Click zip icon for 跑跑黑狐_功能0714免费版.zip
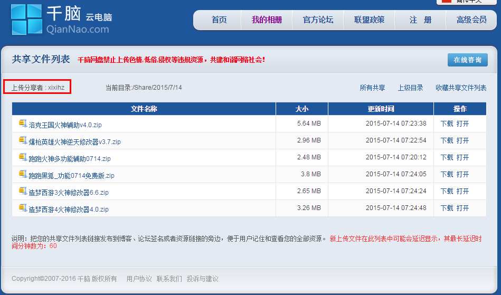This screenshot has height=295, width=501. coord(23,174)
